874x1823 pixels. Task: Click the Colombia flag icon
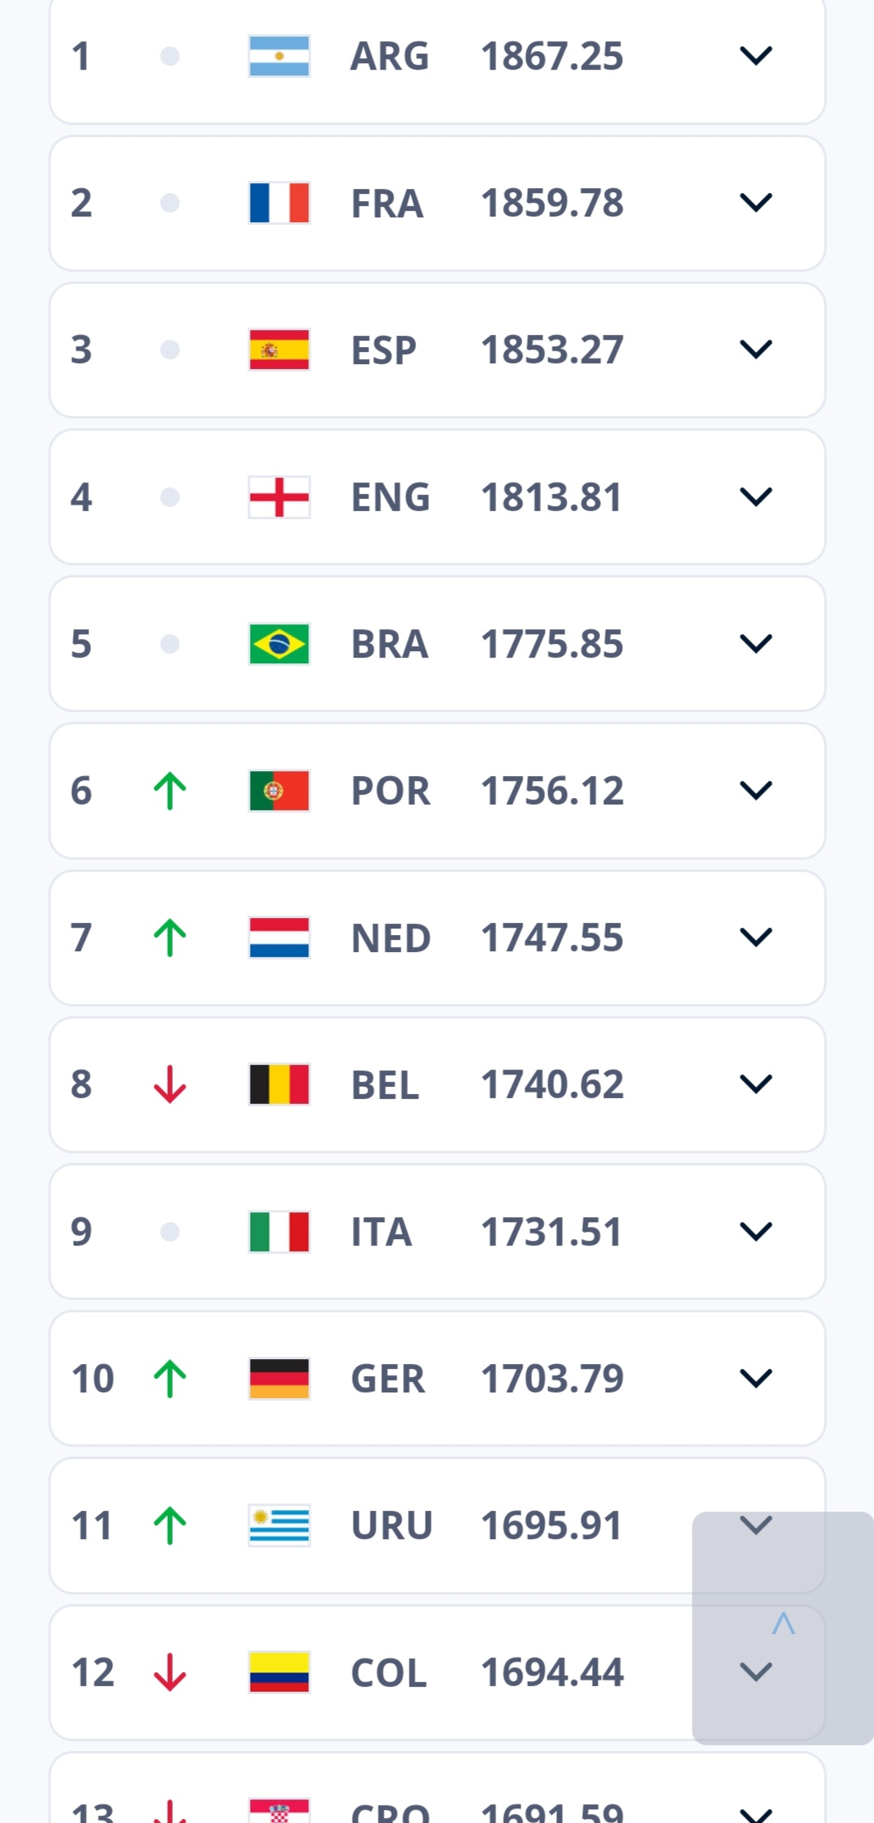pyautogui.click(x=279, y=1672)
